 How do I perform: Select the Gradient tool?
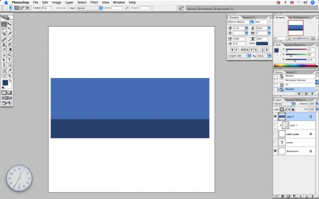click(10, 49)
